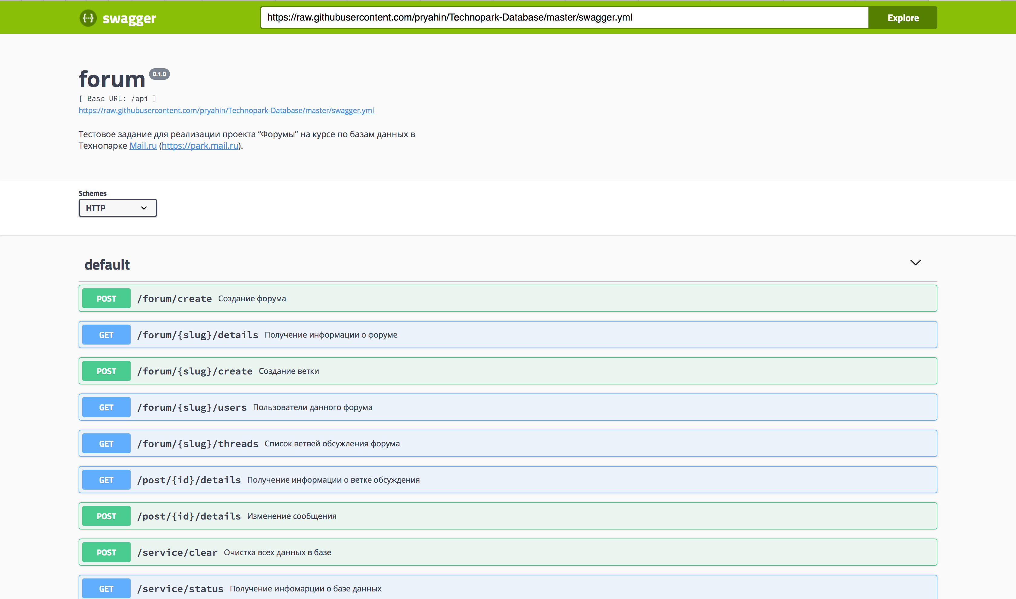This screenshot has height=599, width=1016.
Task: Open the Mail.ru link
Action: coord(143,146)
